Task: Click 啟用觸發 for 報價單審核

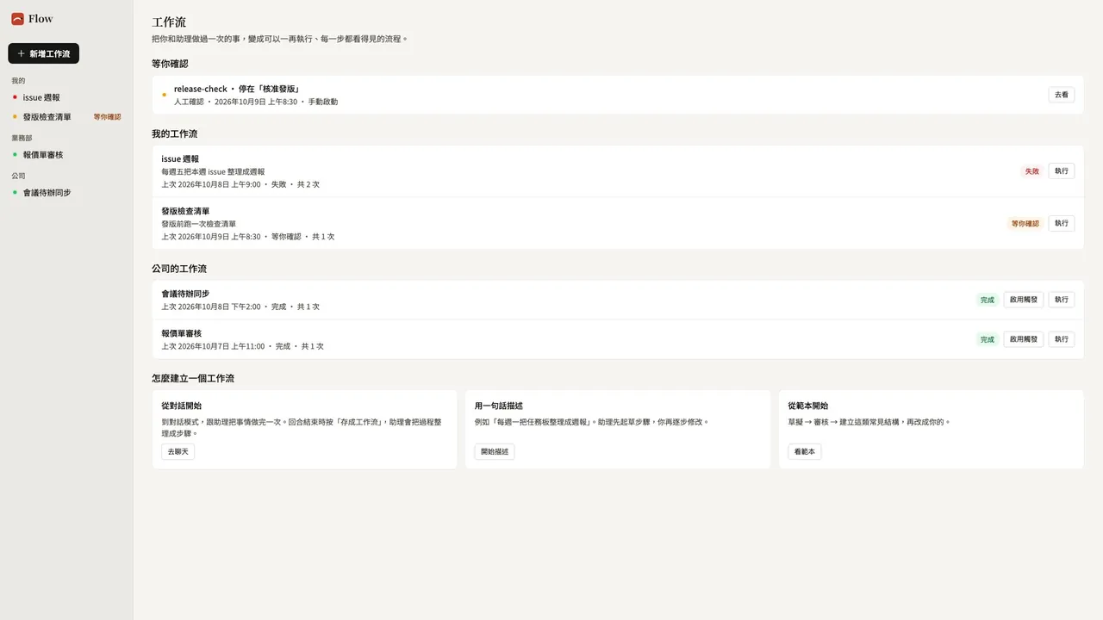Action: pos(1024,339)
